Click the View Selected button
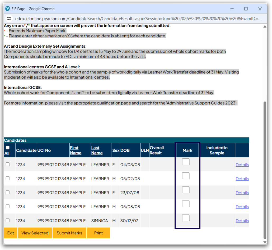 (x=35, y=233)
